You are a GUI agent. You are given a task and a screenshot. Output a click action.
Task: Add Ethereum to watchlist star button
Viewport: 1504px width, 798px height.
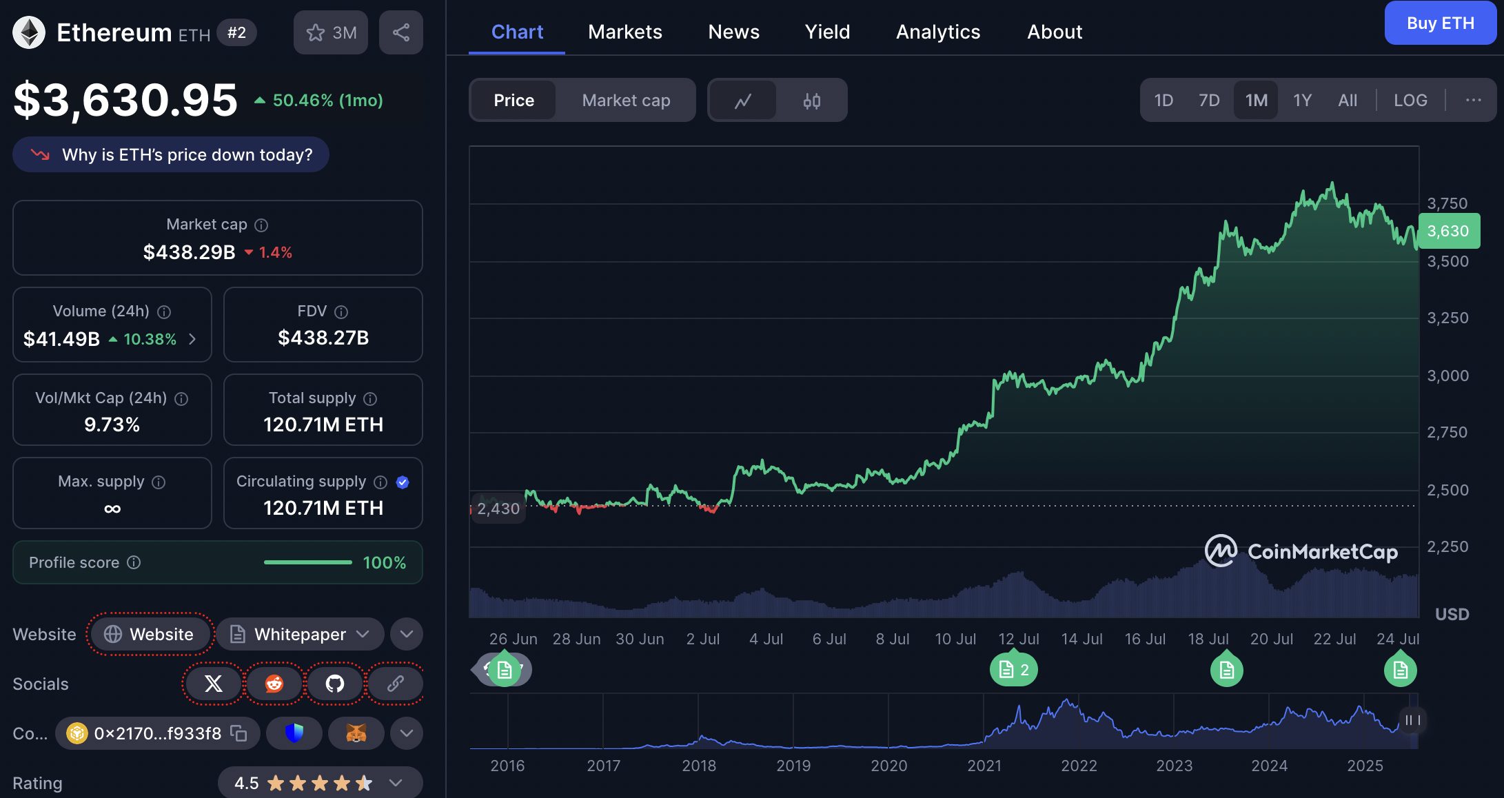(x=331, y=32)
